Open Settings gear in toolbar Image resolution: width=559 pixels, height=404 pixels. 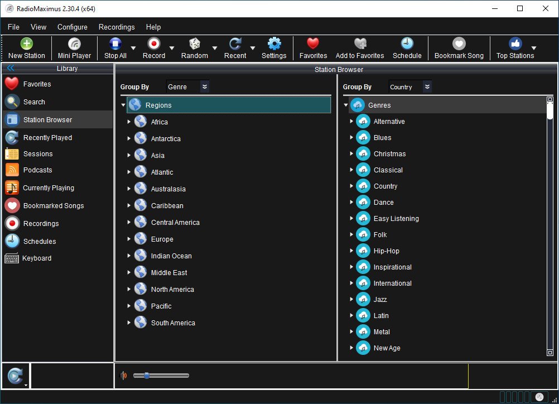tap(274, 45)
